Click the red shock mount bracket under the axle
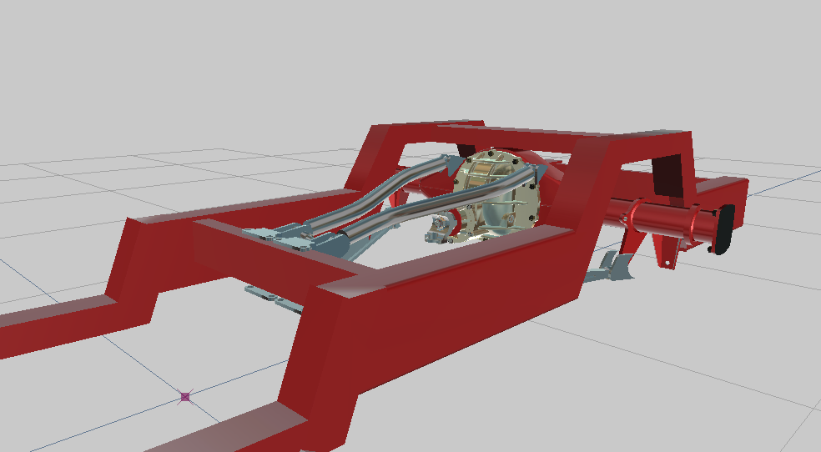 666,250
